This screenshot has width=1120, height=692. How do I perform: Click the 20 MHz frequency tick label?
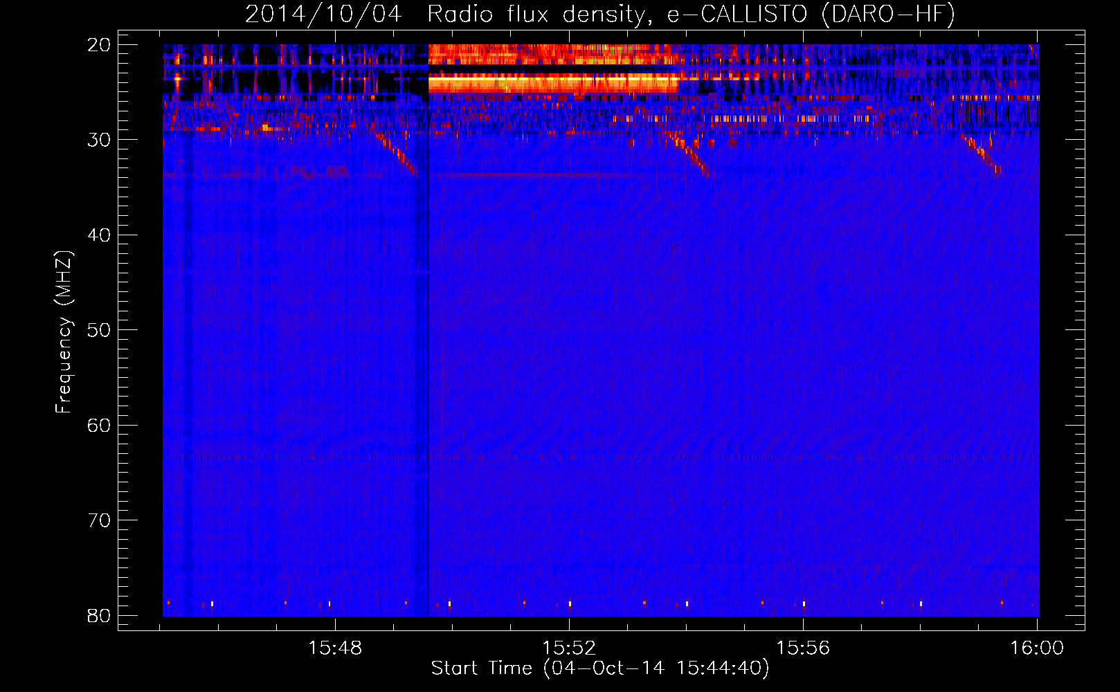[100, 45]
